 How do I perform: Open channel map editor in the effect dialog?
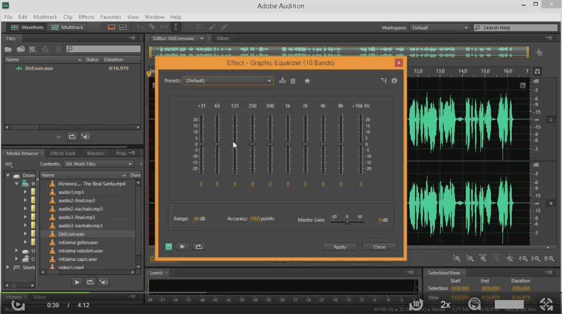point(384,81)
